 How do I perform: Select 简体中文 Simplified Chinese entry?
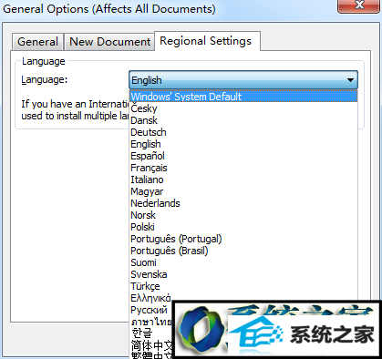click(150, 345)
